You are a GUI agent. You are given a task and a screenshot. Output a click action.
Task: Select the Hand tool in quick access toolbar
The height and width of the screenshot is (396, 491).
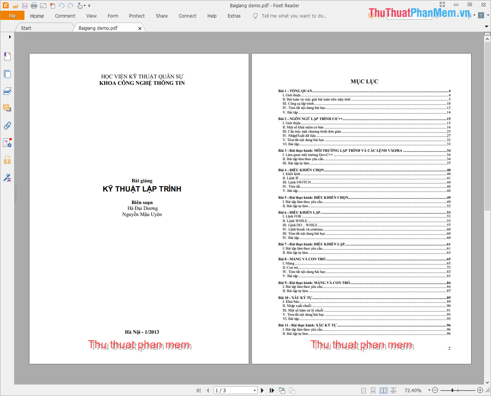[x=79, y=5]
